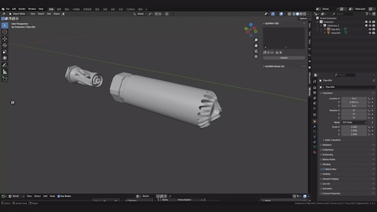Open the Help menu
Viewport: 377px width, 212px height.
(x=41, y=9)
